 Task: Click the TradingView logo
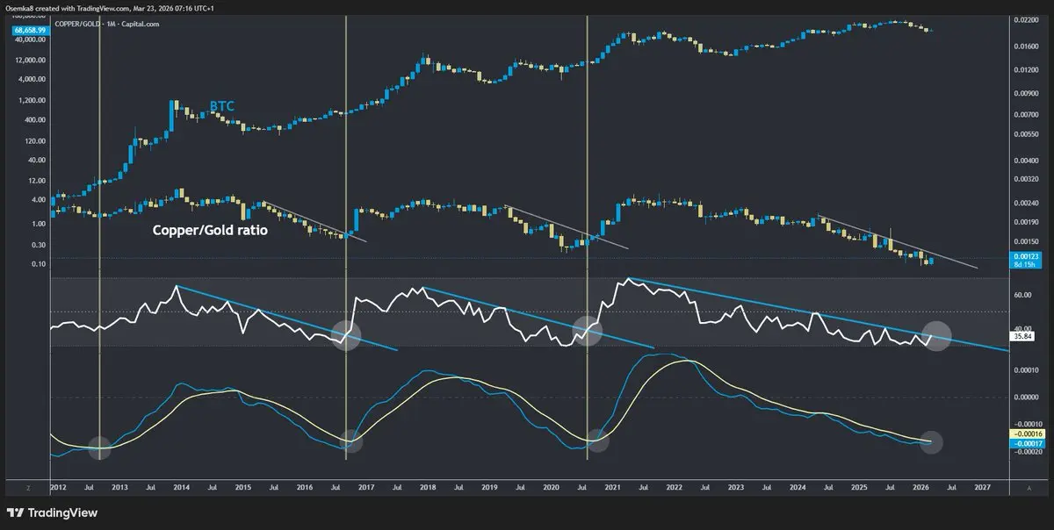tap(52, 512)
